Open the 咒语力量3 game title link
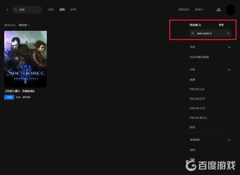 (20, 91)
